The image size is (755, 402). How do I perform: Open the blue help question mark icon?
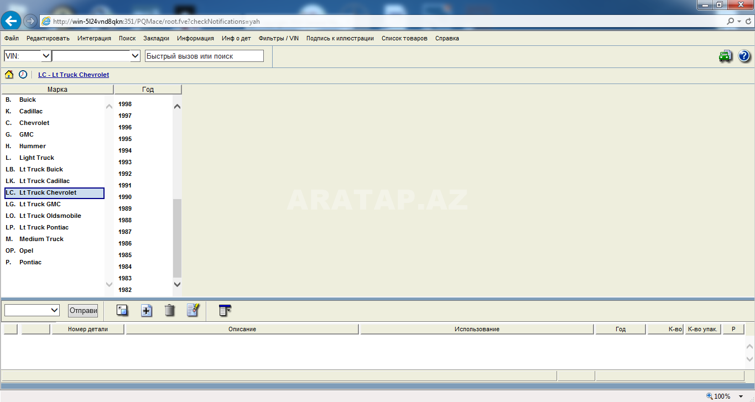click(744, 56)
